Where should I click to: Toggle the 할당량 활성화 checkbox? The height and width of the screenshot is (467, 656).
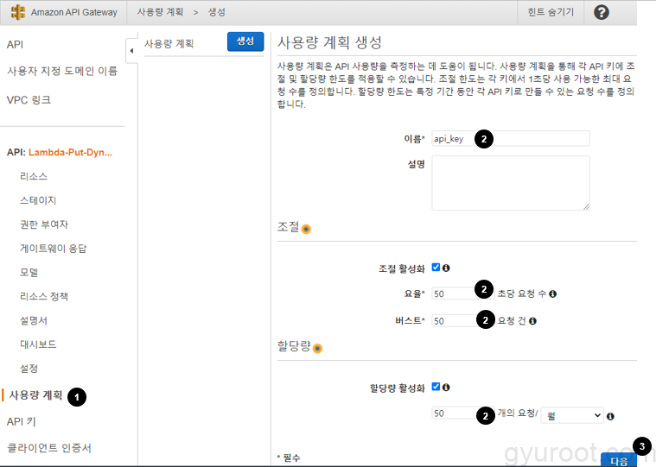click(436, 388)
